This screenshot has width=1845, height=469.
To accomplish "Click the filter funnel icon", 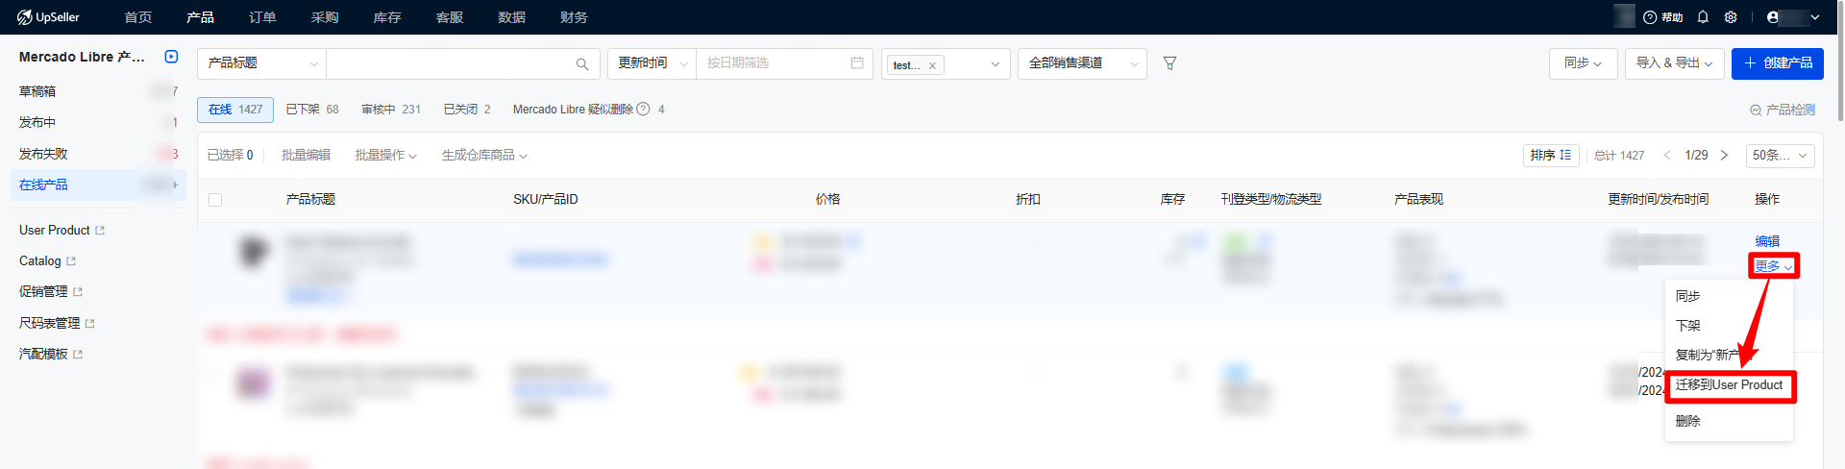I will click(x=1169, y=63).
